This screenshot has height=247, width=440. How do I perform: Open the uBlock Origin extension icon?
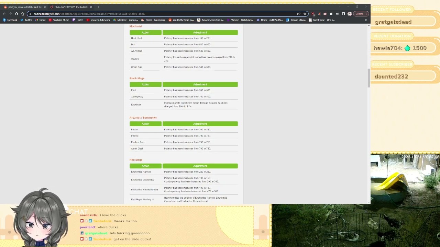(313, 14)
